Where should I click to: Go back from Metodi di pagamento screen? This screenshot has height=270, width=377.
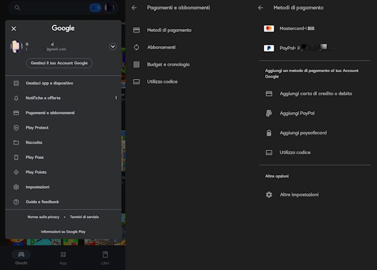pos(260,8)
